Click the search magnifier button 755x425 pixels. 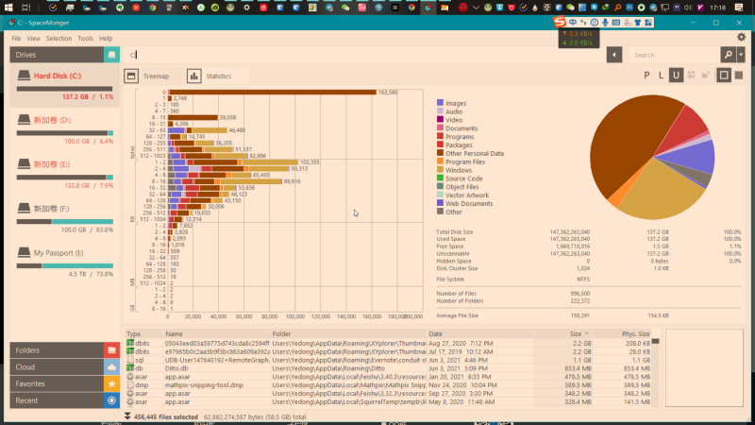728,55
